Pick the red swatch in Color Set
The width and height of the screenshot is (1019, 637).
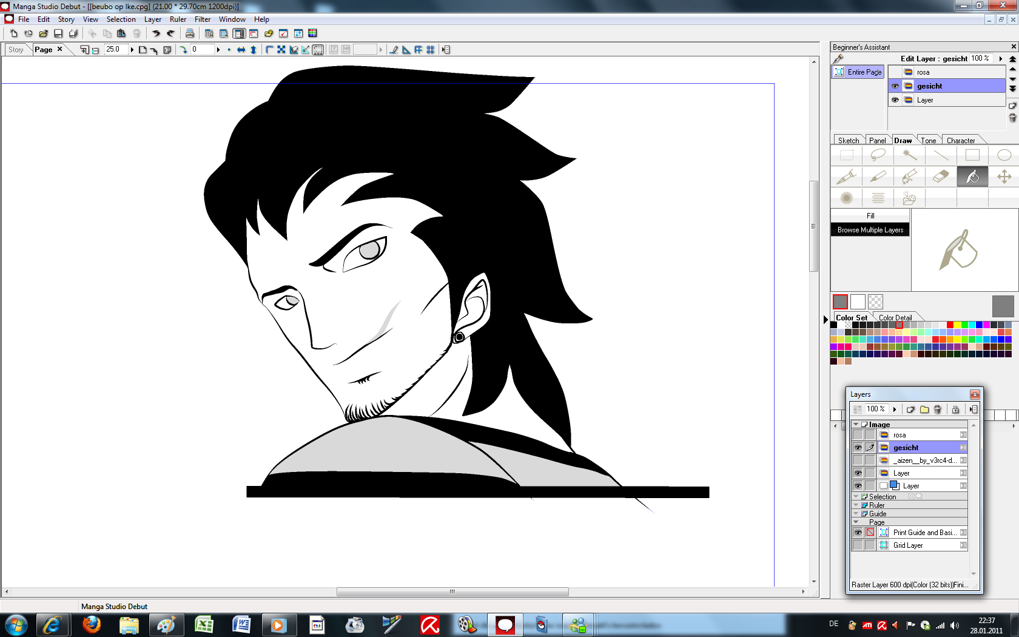coord(950,325)
